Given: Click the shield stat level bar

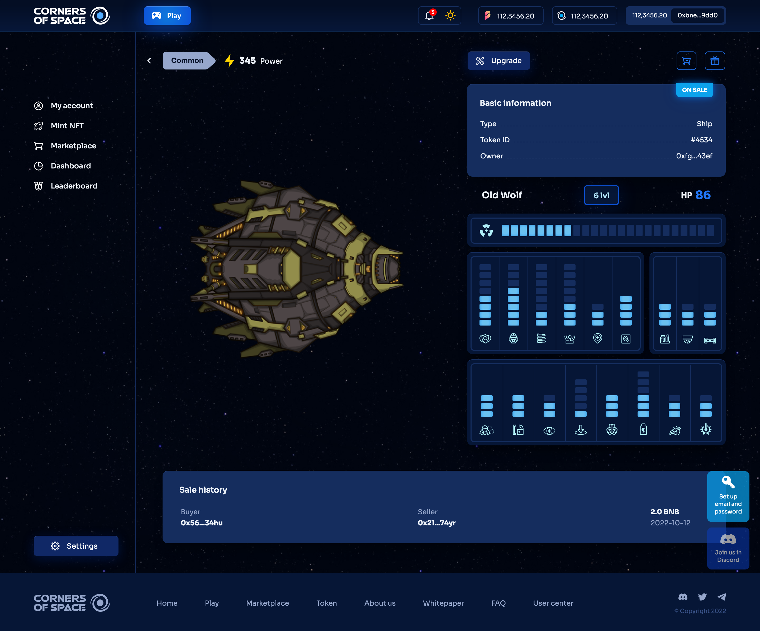Looking at the screenshot, I should point(485,295).
